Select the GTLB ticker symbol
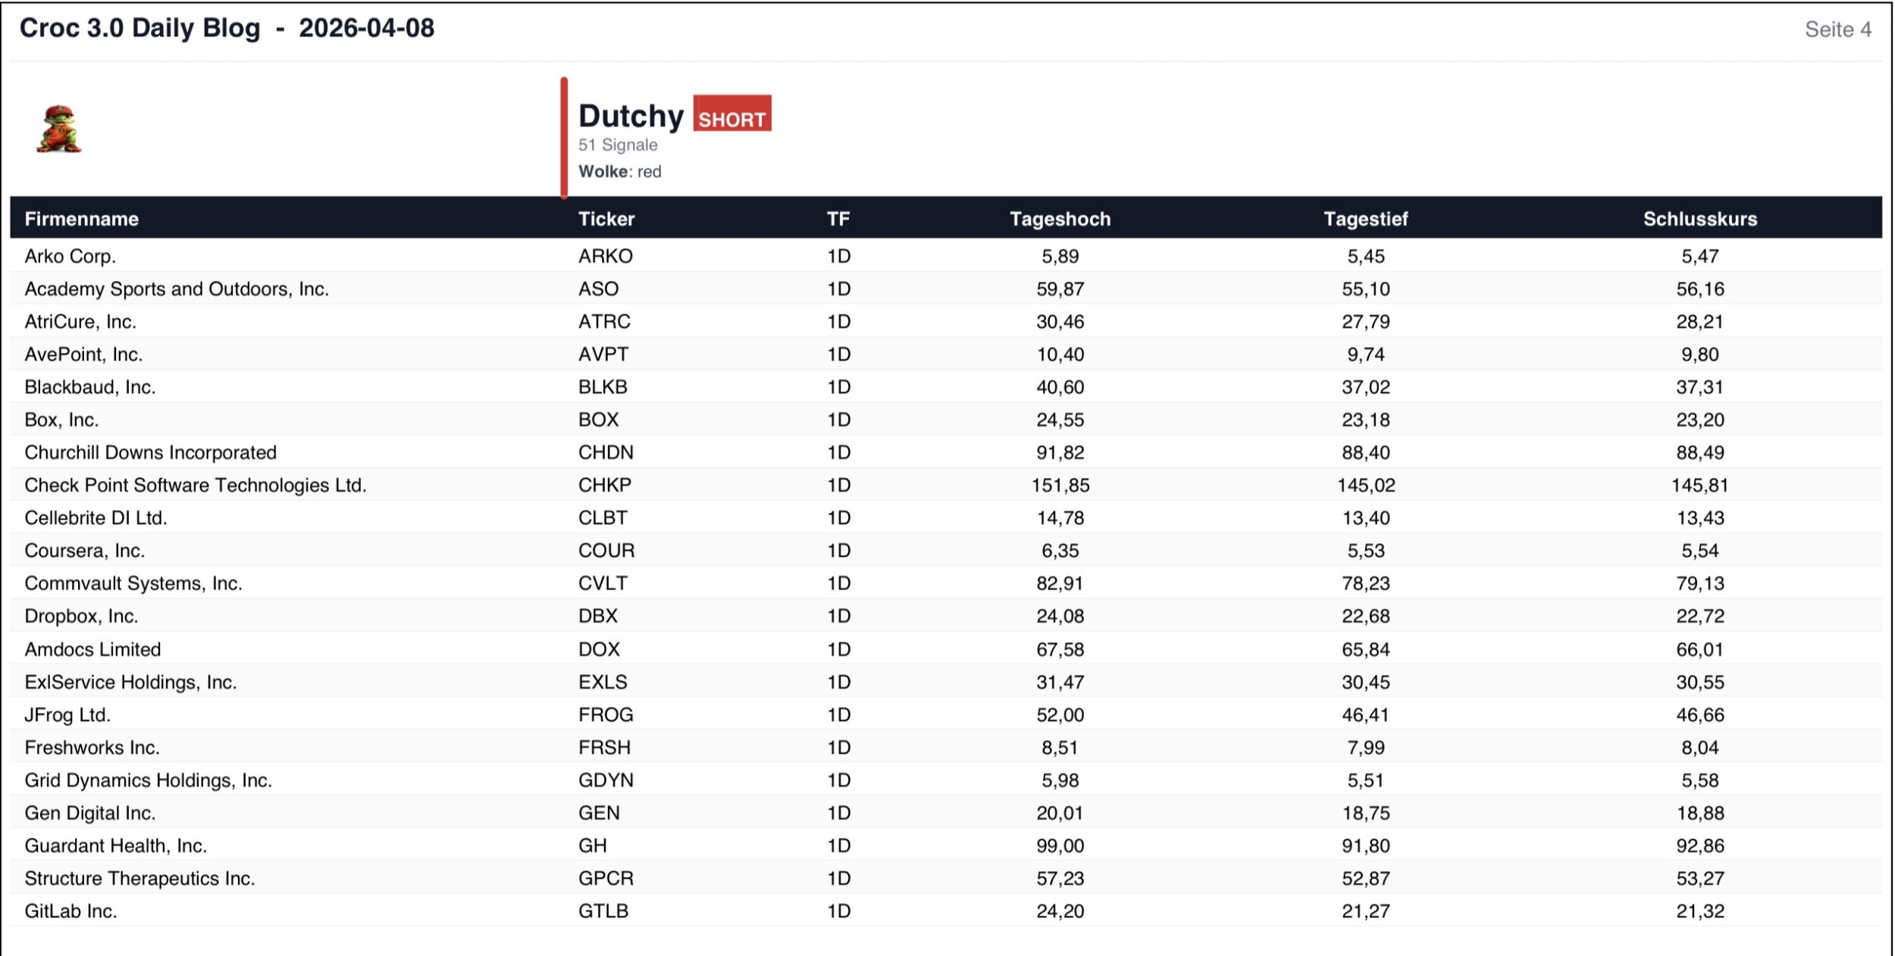 pyautogui.click(x=603, y=911)
